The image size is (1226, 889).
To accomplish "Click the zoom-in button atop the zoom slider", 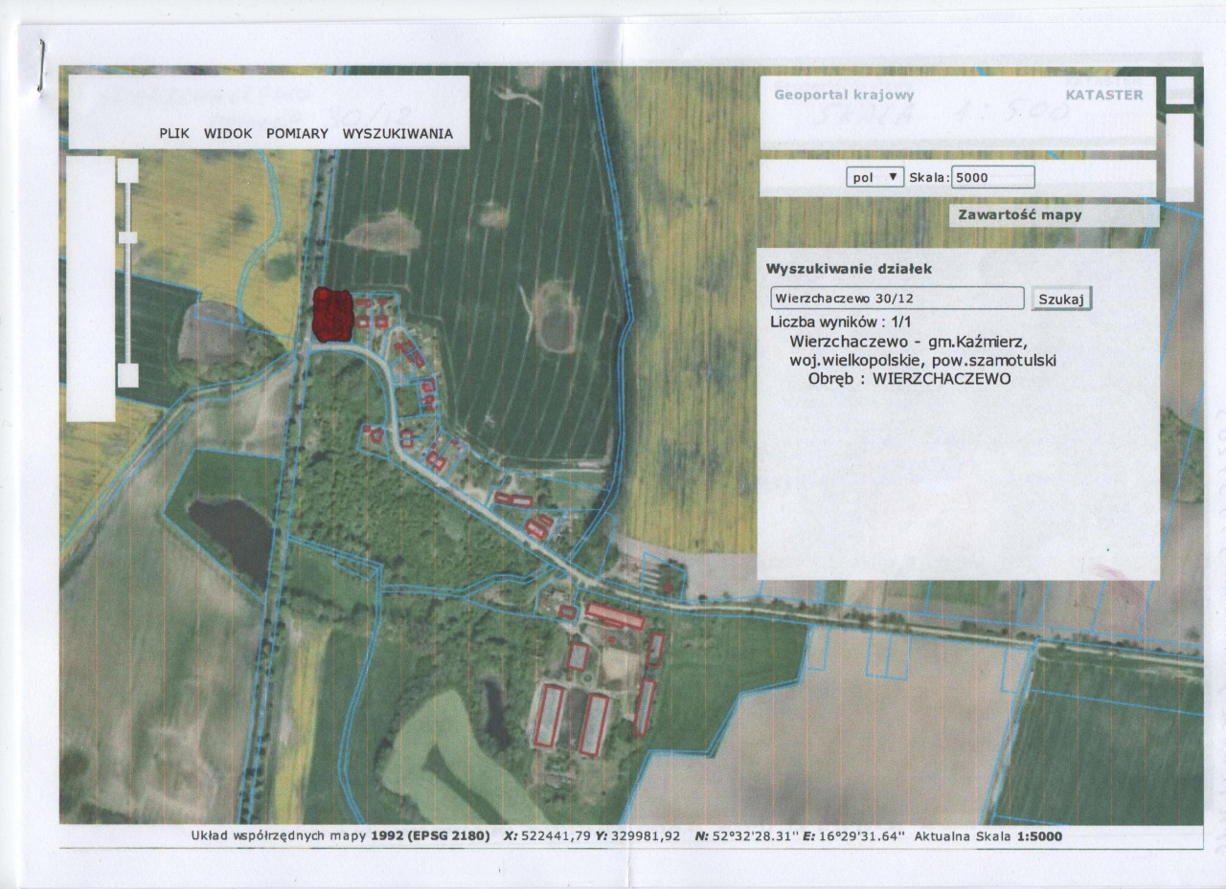I will tap(127, 170).
